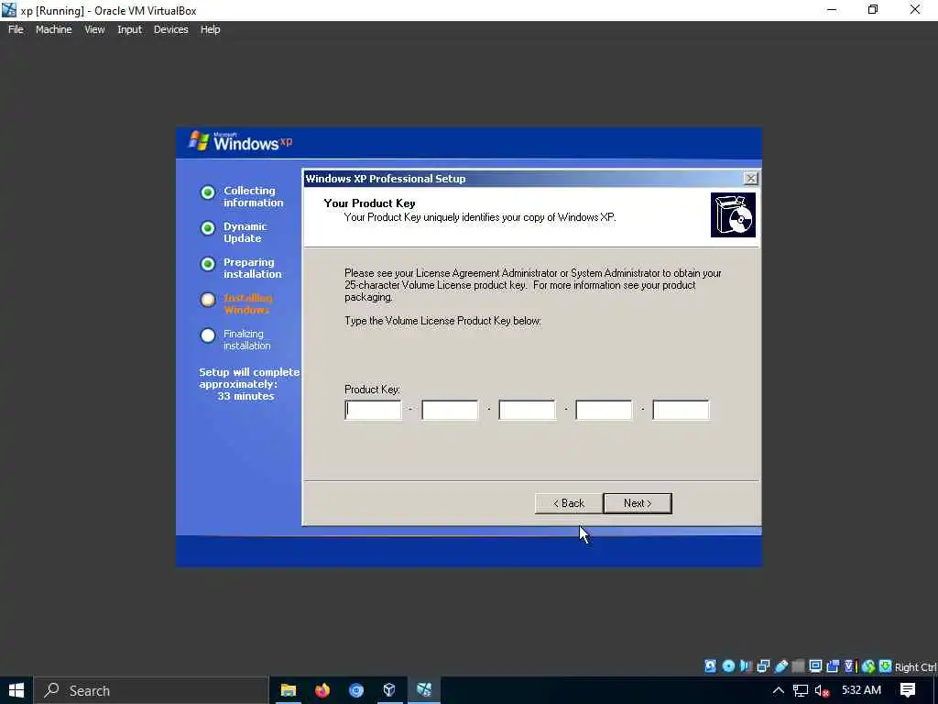Click the '33 minutes' remaining time text
The height and width of the screenshot is (704, 938).
pyautogui.click(x=245, y=396)
